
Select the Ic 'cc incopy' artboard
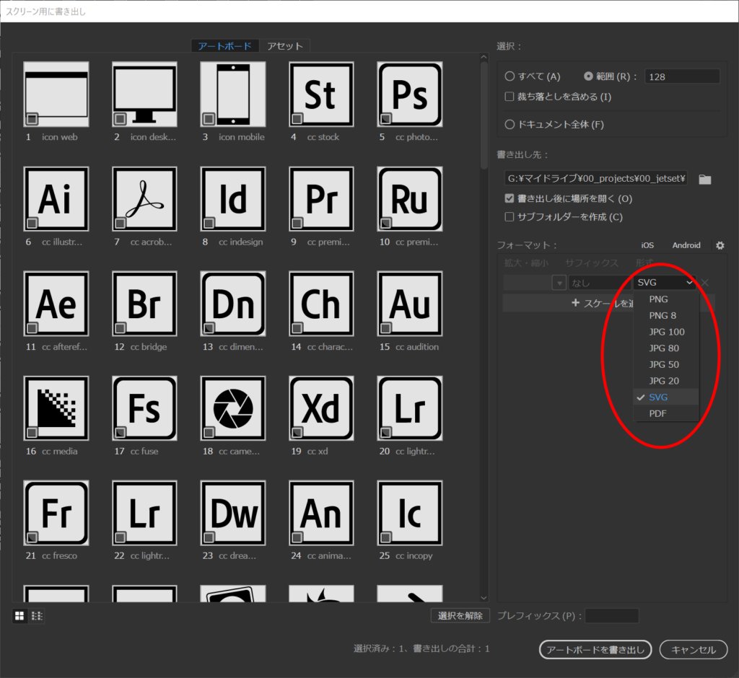coord(410,513)
